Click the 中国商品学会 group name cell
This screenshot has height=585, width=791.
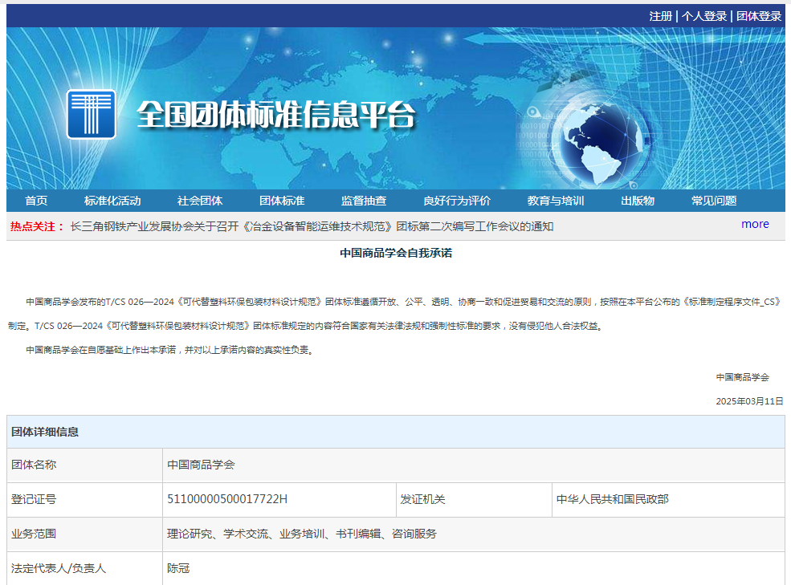pyautogui.click(x=201, y=465)
